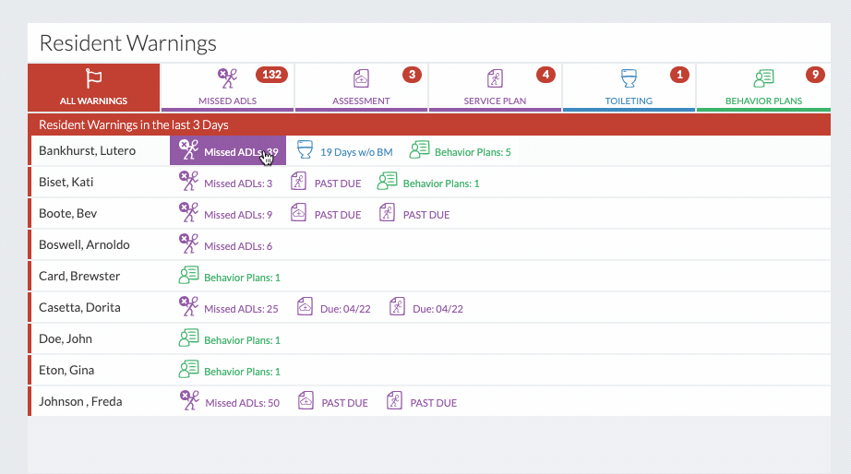
Task: Open the Assessment tab
Action: [x=361, y=88]
